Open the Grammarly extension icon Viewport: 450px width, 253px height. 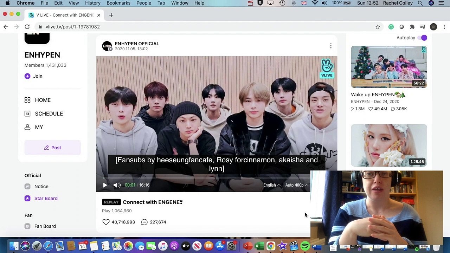coord(391,27)
